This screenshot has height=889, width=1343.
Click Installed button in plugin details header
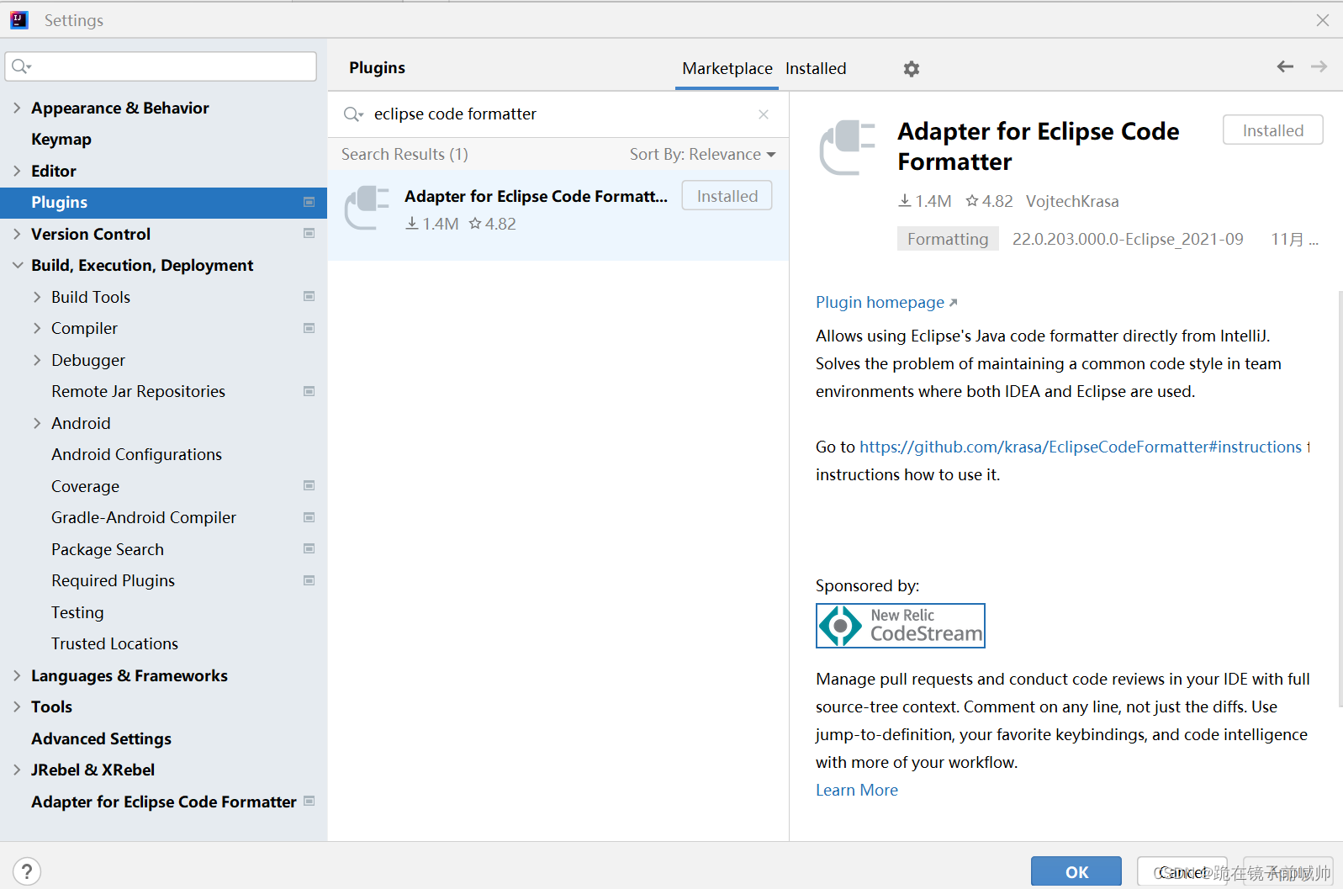[x=1272, y=130]
